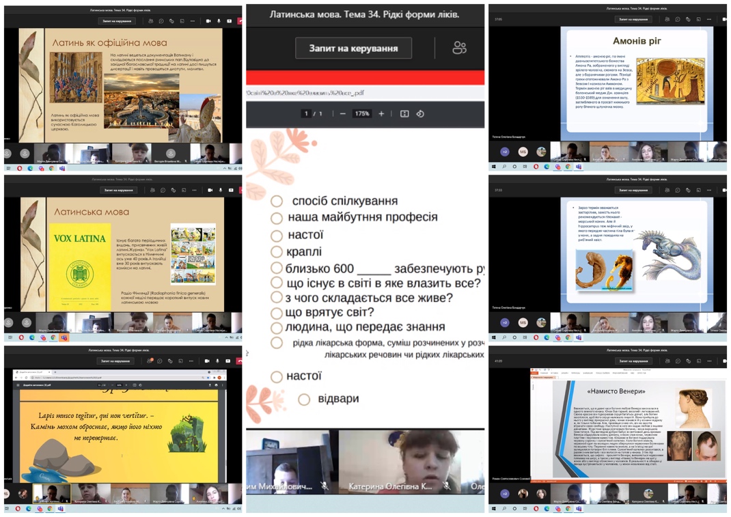Open more actions (…) in "Латинь як офіційна мова" meeting
This screenshot has height=517, width=731.
click(193, 21)
